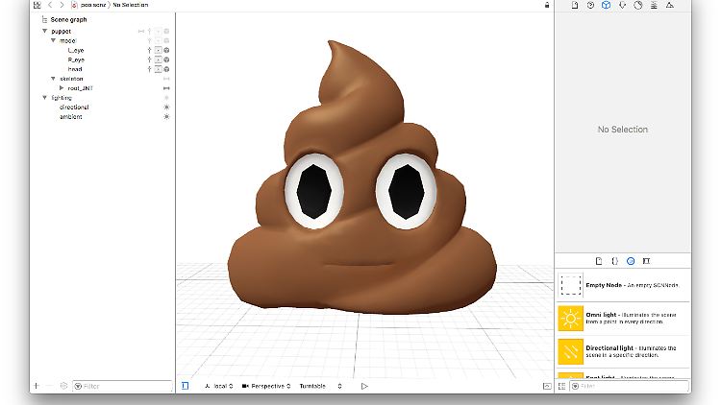721x405 pixels.
Task: Open the Perspective camera dropdown
Action: point(266,386)
